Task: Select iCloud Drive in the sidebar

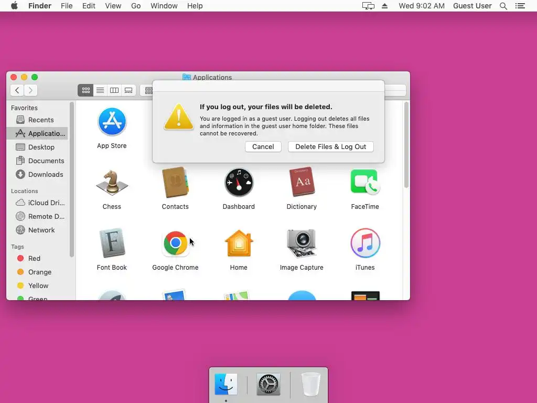Action: point(37,203)
